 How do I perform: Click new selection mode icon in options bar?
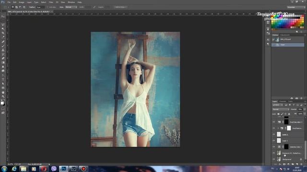(13, 7)
